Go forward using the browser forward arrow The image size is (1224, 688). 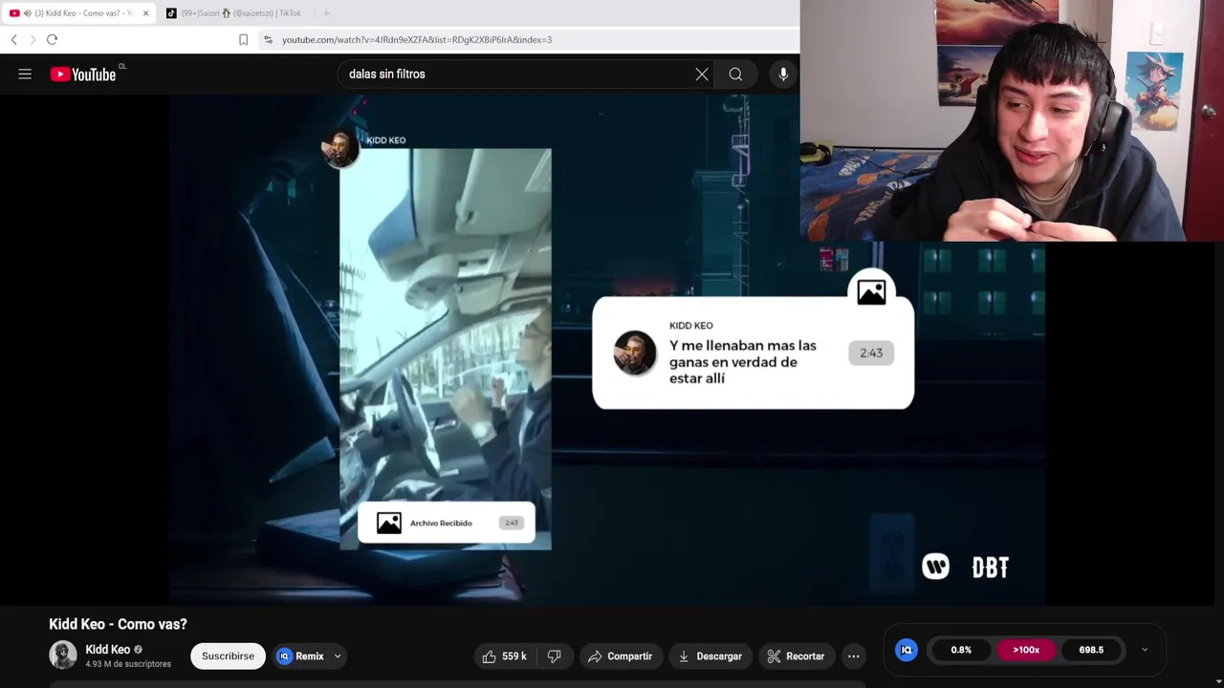[33, 39]
